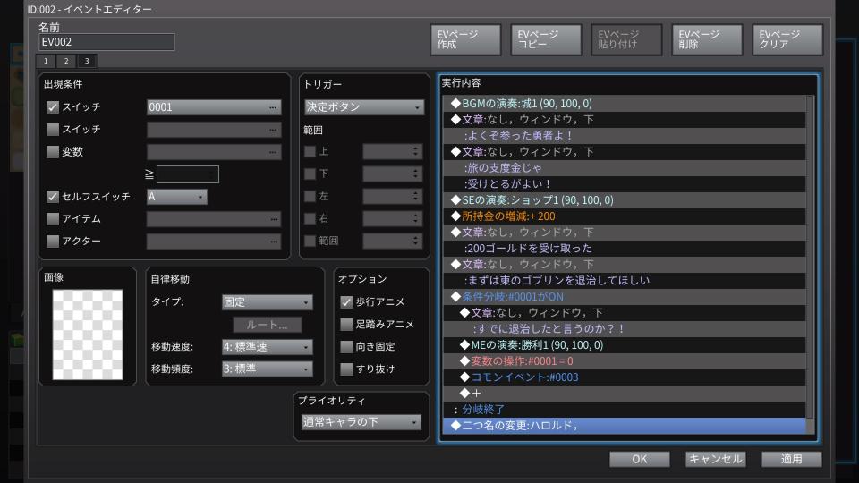Switch to event page tab 3
The image size is (859, 483).
[x=86, y=62]
